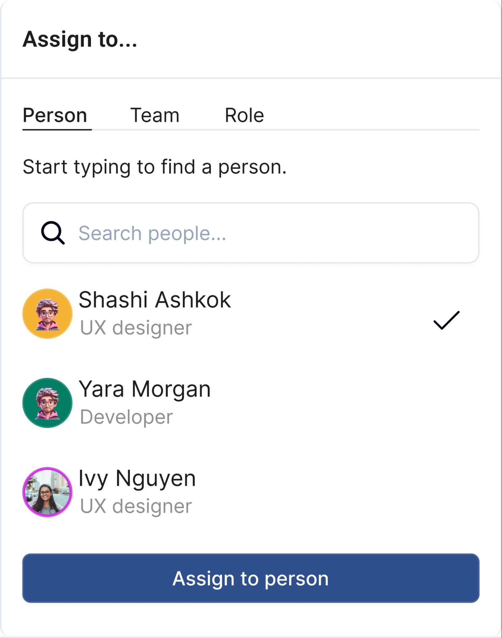Click Shashi Ashkok's orange avatar
This screenshot has height=638, width=502.
coord(47,314)
